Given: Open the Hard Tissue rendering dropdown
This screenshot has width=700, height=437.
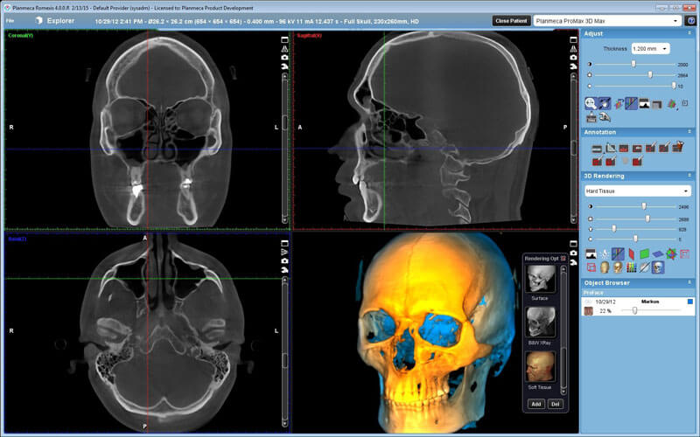Looking at the screenshot, I should [x=638, y=191].
